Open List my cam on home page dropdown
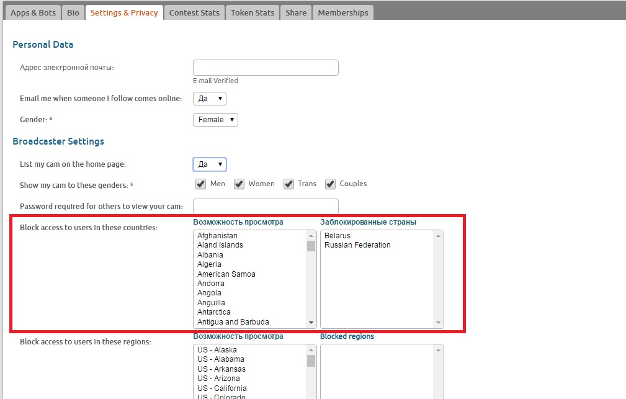The height and width of the screenshot is (399, 626). click(x=210, y=164)
